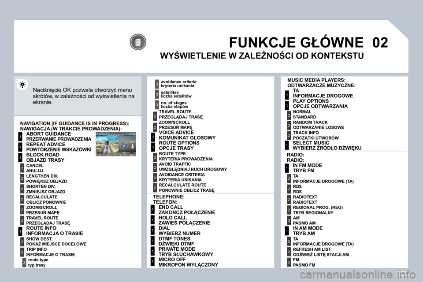Click the level 1 badge beside SELECT MUSIC
The height and width of the screenshot is (282, 423).
(287, 145)
